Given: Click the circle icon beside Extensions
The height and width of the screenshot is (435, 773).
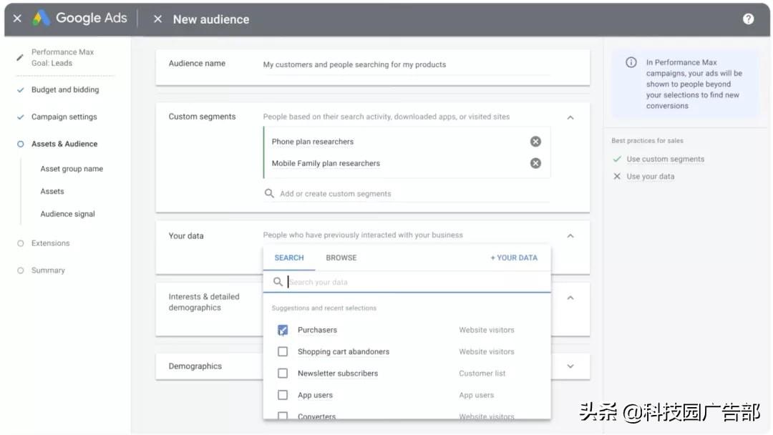Looking at the screenshot, I should pyautogui.click(x=20, y=243).
